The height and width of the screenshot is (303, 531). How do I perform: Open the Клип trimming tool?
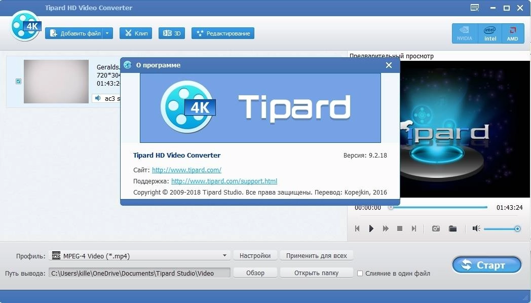(136, 33)
